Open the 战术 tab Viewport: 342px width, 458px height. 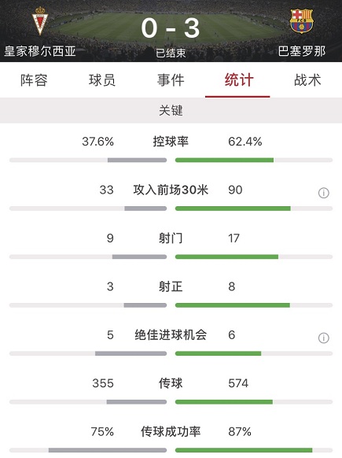coord(307,80)
